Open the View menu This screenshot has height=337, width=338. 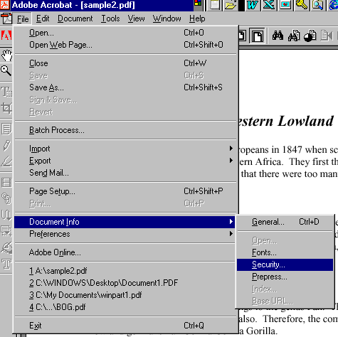pos(136,18)
